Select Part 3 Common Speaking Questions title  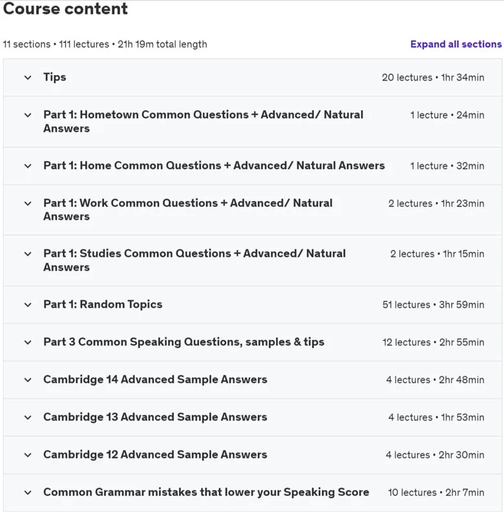(x=184, y=342)
